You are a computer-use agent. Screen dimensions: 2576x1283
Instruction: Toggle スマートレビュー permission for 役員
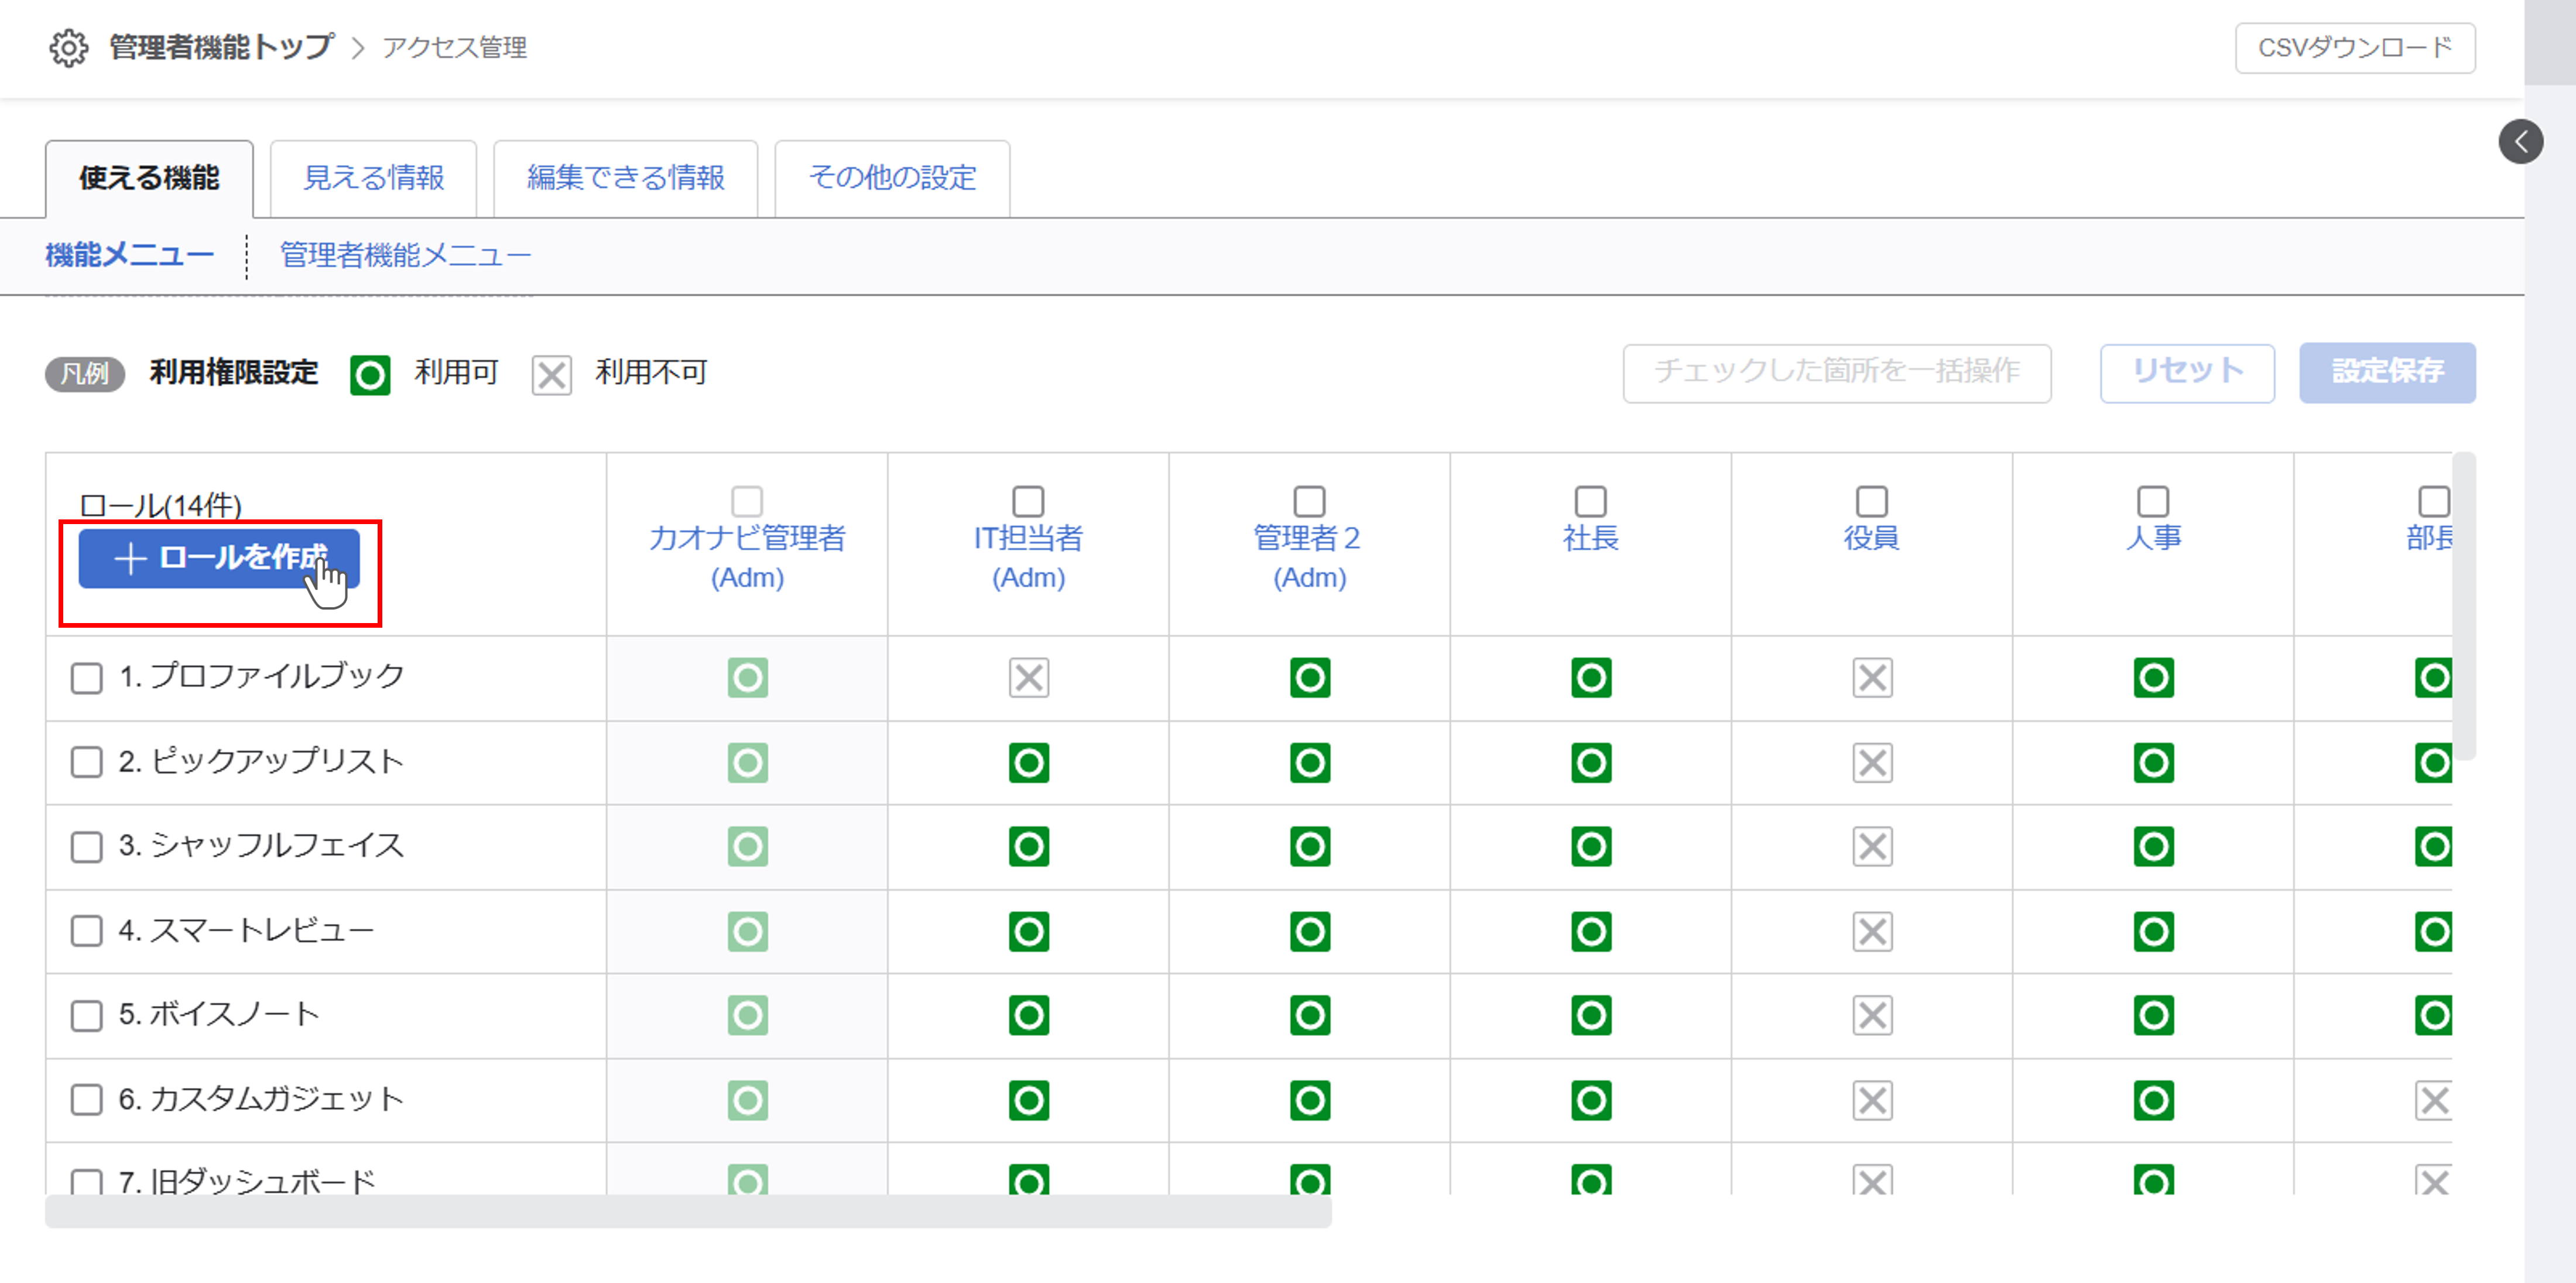coord(1872,932)
